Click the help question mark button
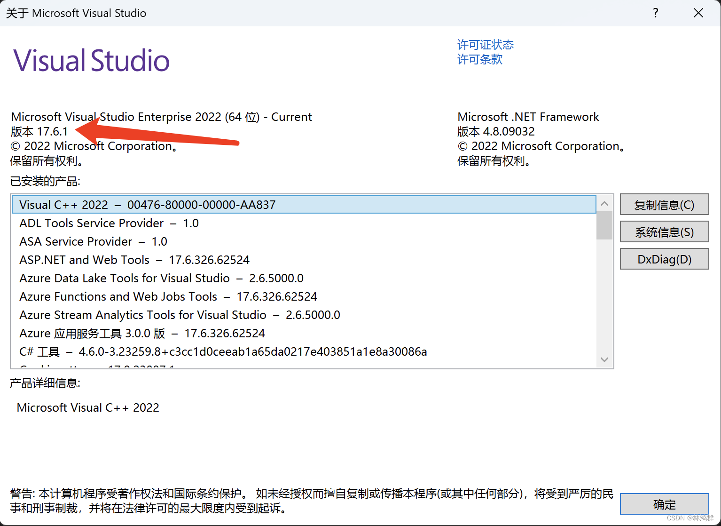 [x=656, y=13]
